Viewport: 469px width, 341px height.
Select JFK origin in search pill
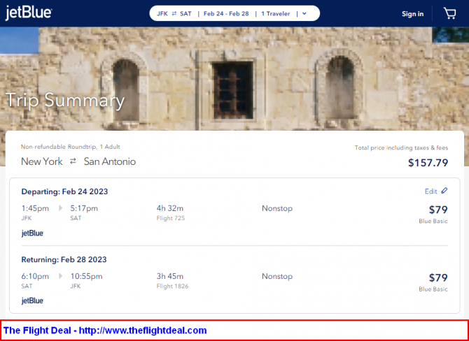[162, 14]
